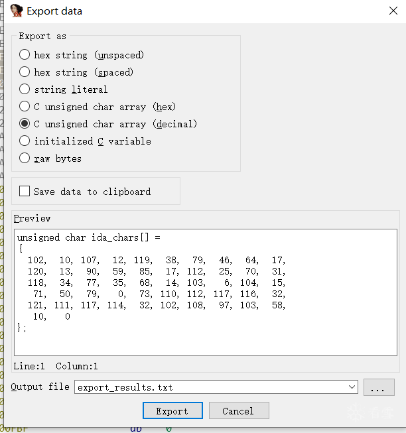This screenshot has width=406, height=433.
Task: Close the Export data dialog
Action: (x=391, y=11)
